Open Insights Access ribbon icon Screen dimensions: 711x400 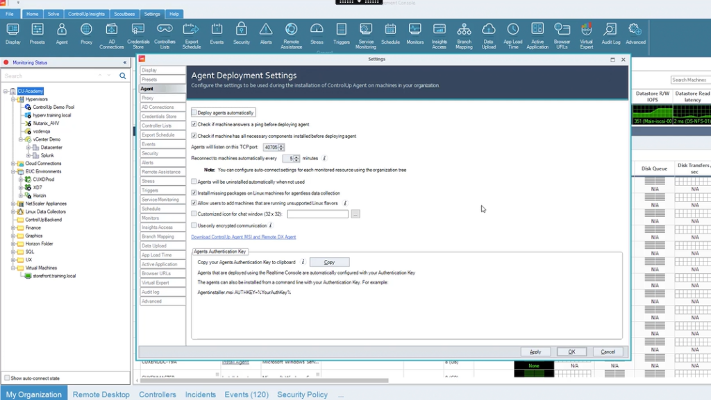tap(439, 36)
